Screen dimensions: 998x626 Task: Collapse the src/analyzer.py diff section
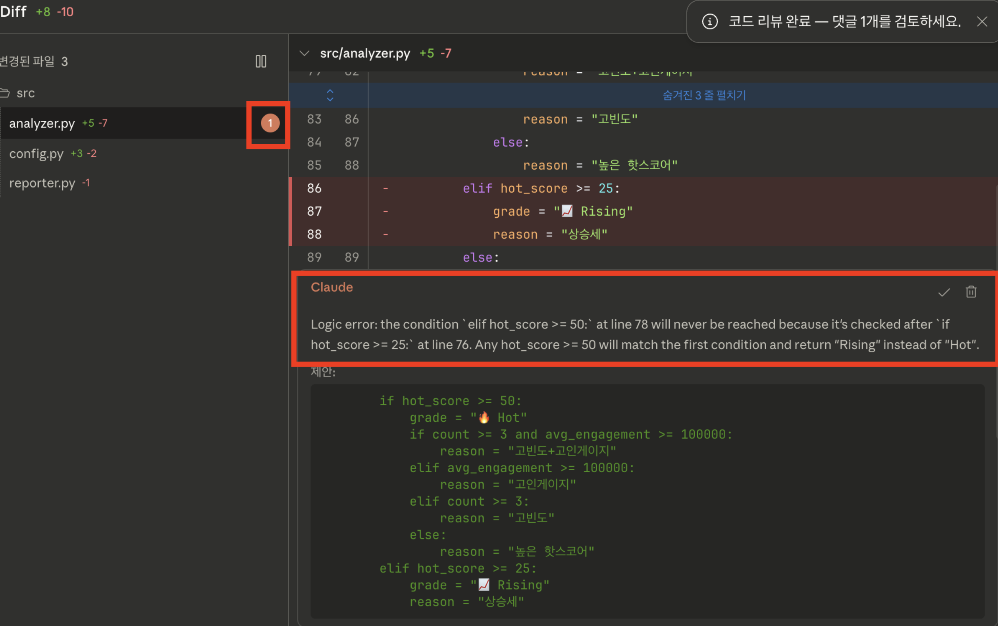pyautogui.click(x=304, y=53)
